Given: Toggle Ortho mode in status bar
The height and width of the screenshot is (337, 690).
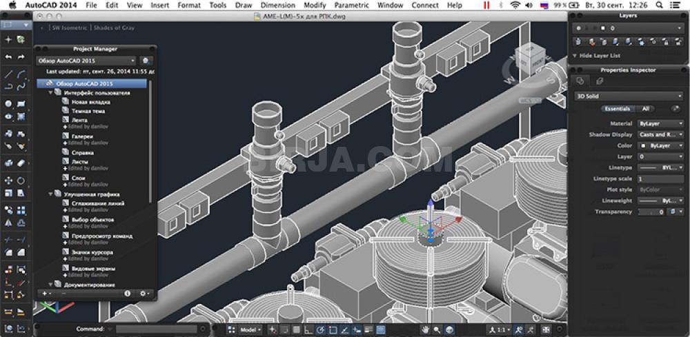Looking at the screenshot, I should point(308,329).
